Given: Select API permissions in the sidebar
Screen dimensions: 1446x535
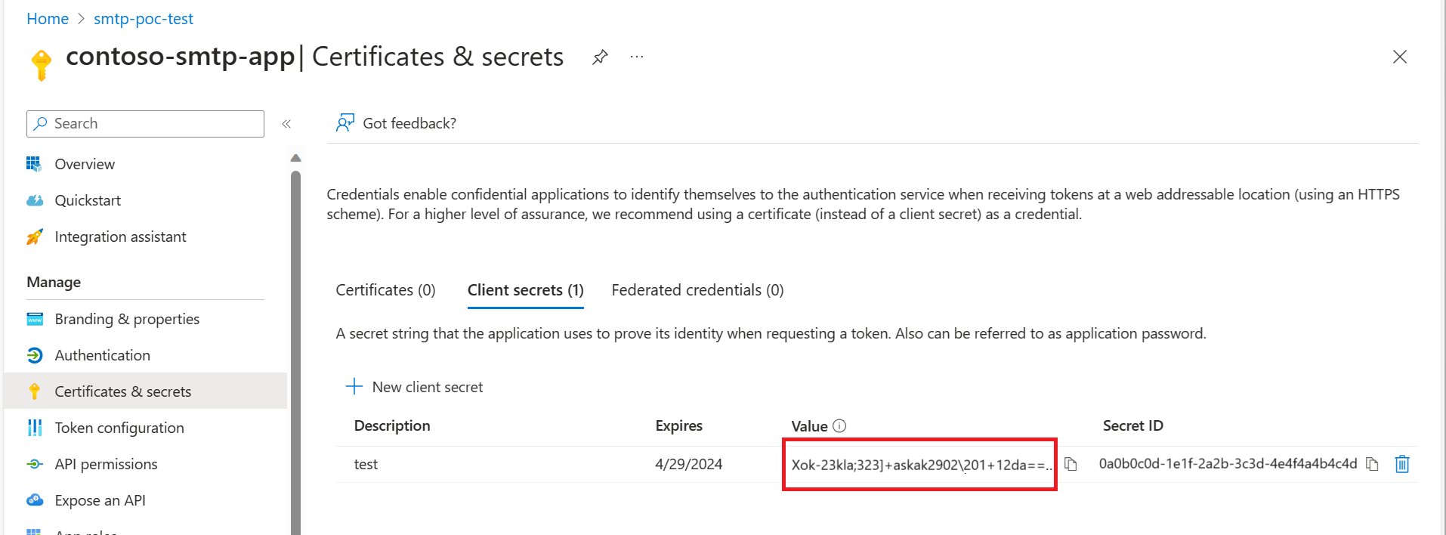Looking at the screenshot, I should click(106, 463).
